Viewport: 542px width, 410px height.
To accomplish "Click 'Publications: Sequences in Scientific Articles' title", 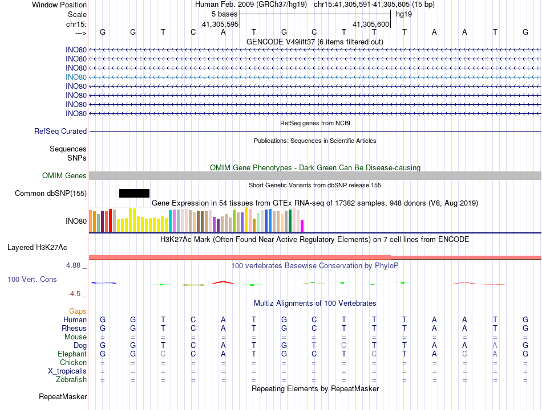I will [x=315, y=141].
